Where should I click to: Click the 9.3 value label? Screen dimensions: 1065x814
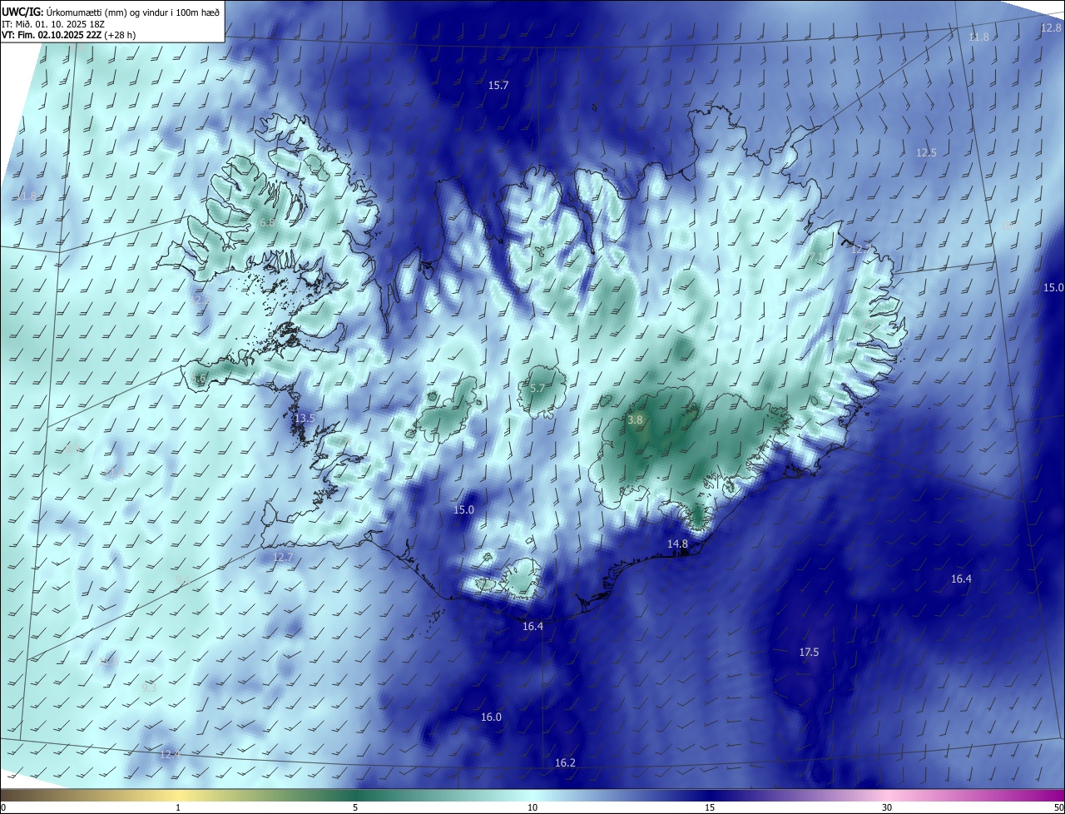[x=149, y=687]
